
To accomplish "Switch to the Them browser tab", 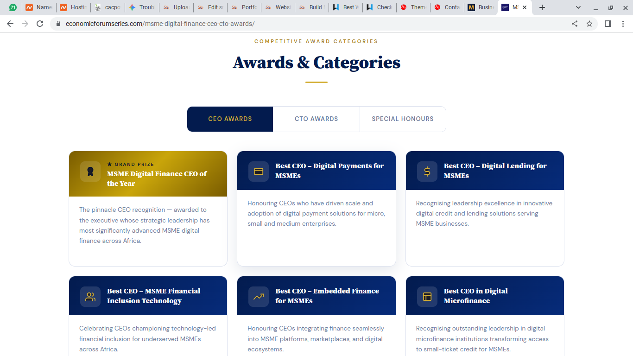I will 413,7.
